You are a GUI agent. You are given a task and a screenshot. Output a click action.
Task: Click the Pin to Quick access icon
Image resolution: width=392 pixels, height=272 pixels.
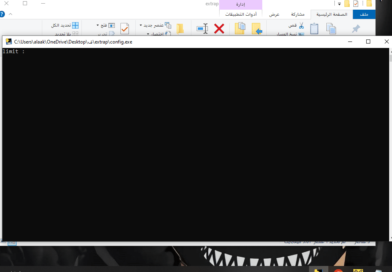(x=356, y=29)
